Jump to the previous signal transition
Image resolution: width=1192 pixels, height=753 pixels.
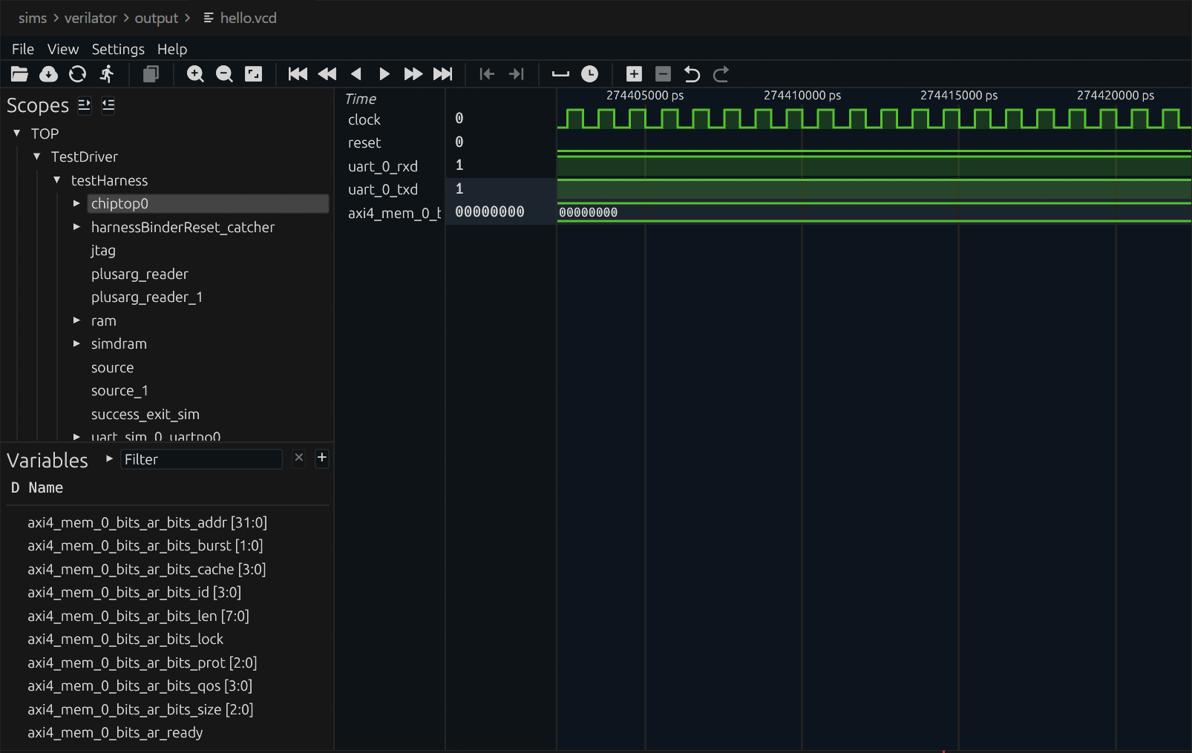coord(487,74)
